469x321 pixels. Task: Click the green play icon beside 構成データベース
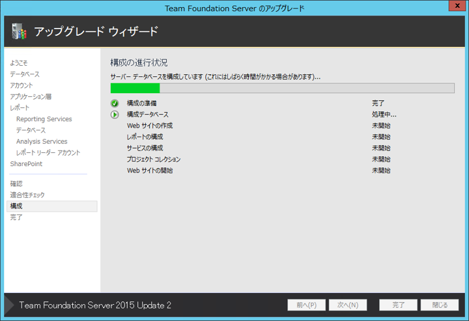coord(115,115)
